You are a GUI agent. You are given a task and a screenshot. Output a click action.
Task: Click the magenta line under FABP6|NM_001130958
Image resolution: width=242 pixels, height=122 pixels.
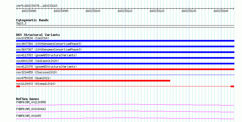[125, 105]
